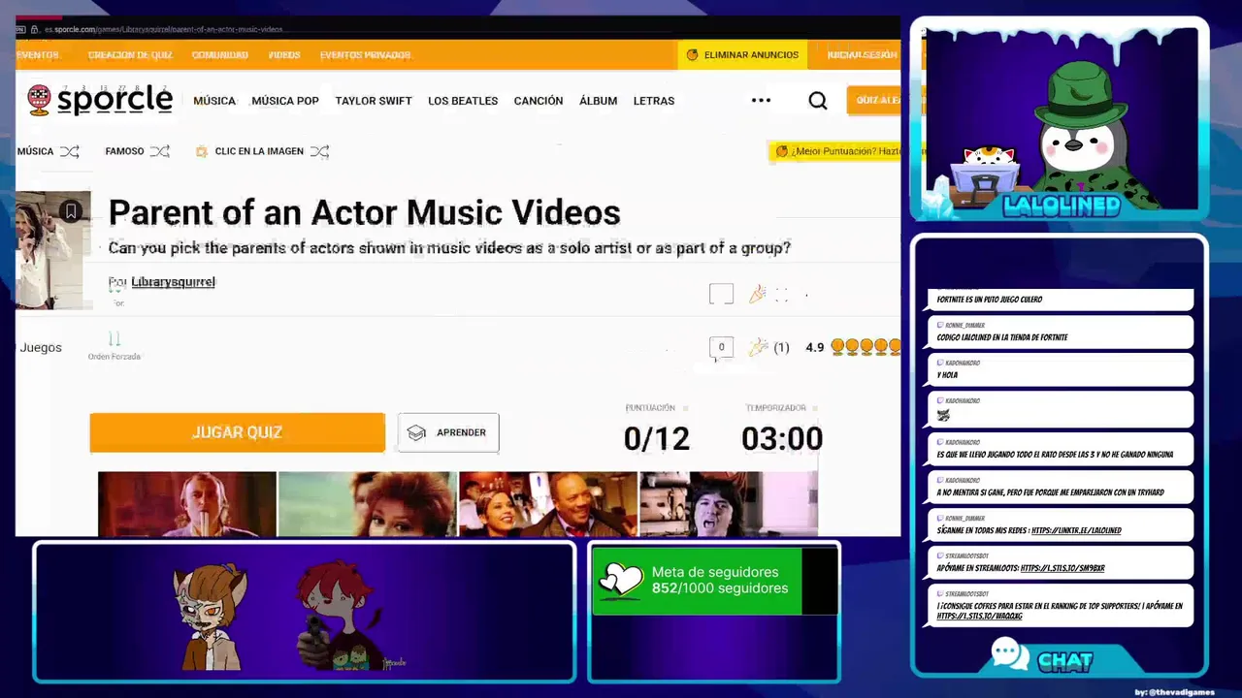
Task: Click the 4.9 star rating row
Action: [853, 347]
